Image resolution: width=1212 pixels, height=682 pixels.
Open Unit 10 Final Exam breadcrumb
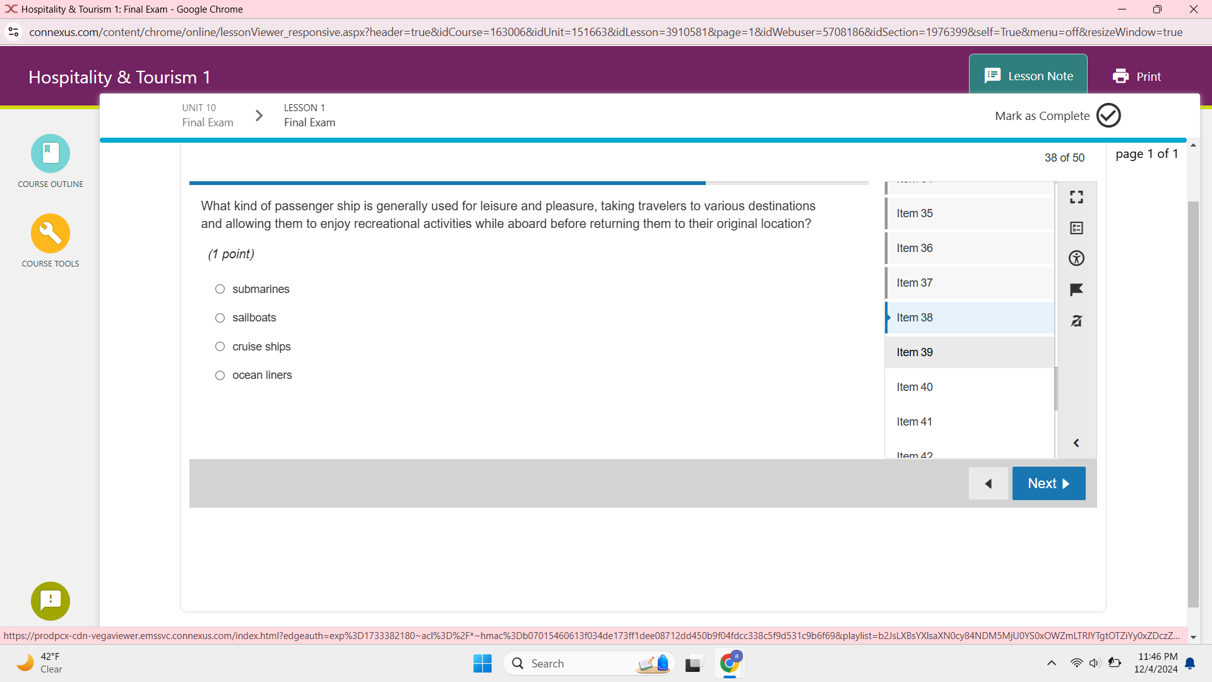tap(208, 116)
